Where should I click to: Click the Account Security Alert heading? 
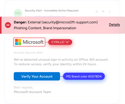28,53
